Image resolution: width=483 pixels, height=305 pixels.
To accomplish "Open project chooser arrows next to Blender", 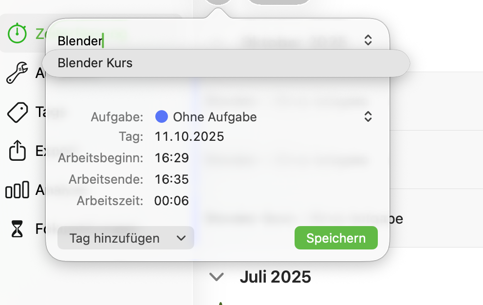I will [368, 40].
